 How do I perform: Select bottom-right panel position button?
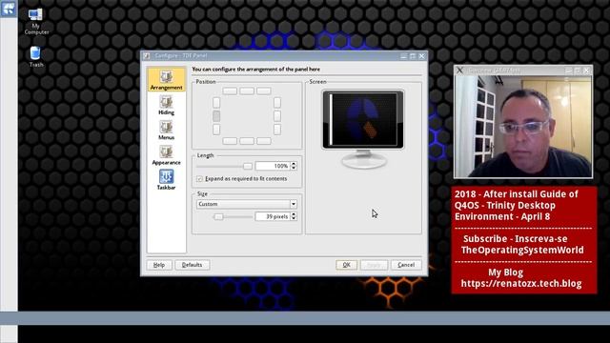[263, 141]
